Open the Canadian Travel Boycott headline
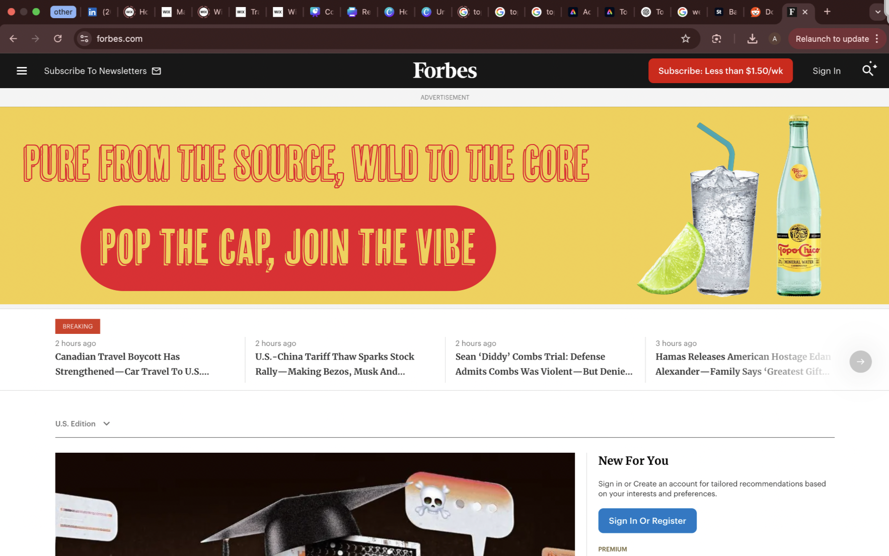The height and width of the screenshot is (556, 889). coord(132,364)
